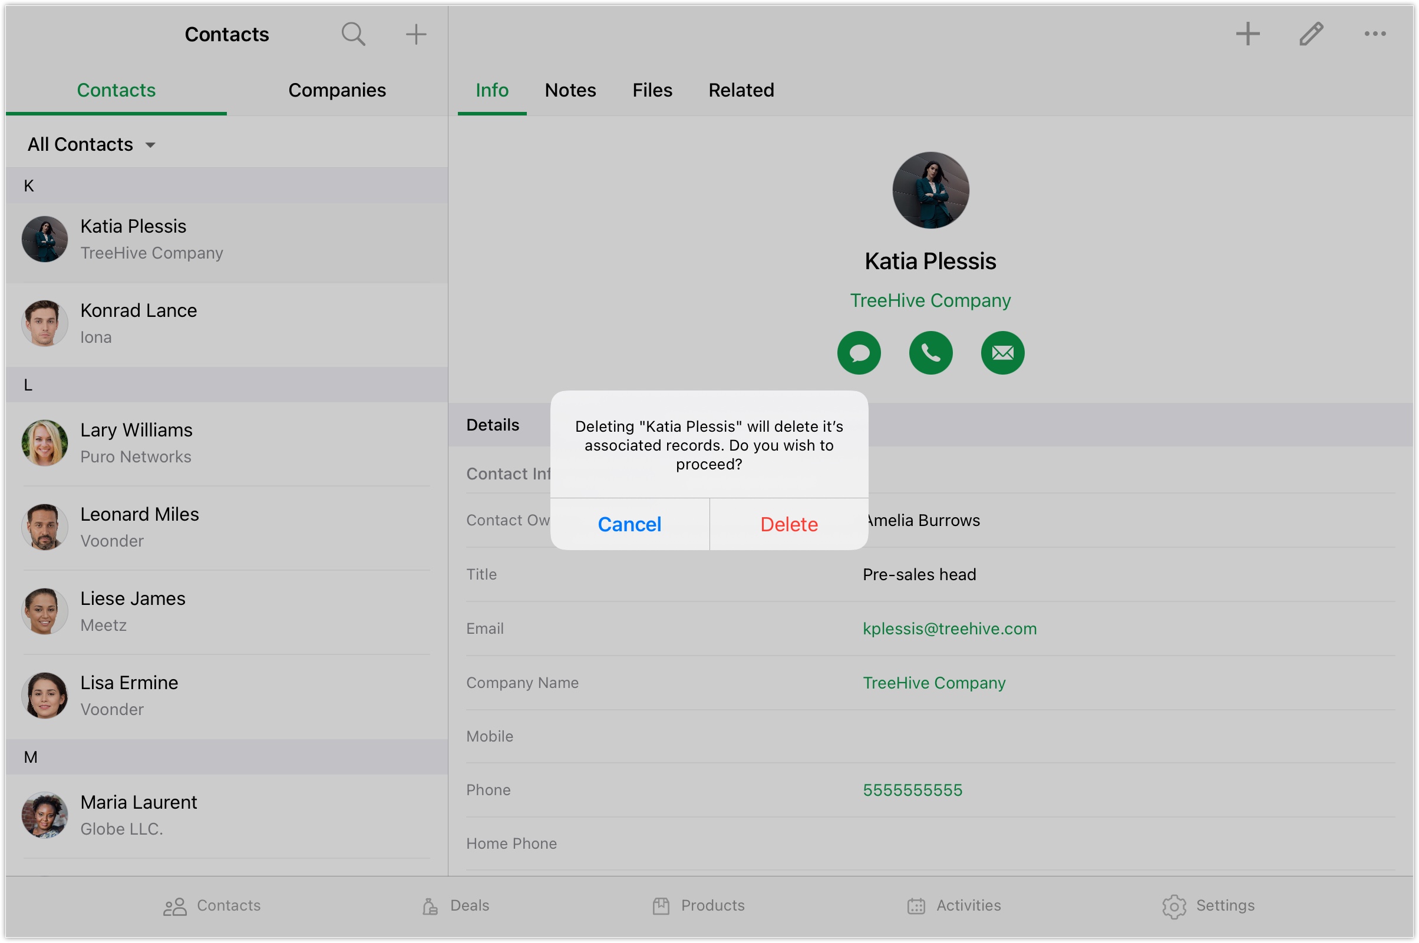Tap the green phone call icon
Viewport: 1419px width, 943px height.
(930, 353)
